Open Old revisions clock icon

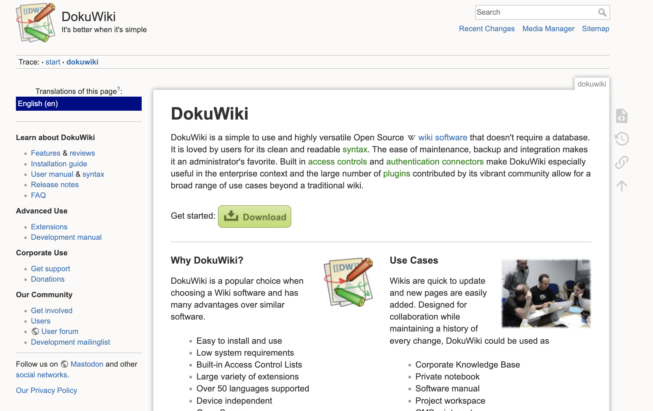pyautogui.click(x=622, y=139)
